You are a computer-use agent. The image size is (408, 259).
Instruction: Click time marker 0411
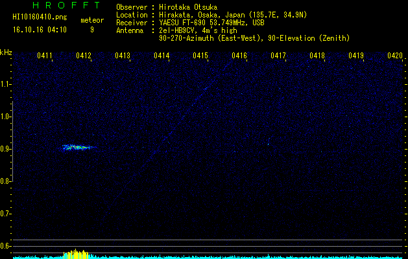click(x=45, y=56)
